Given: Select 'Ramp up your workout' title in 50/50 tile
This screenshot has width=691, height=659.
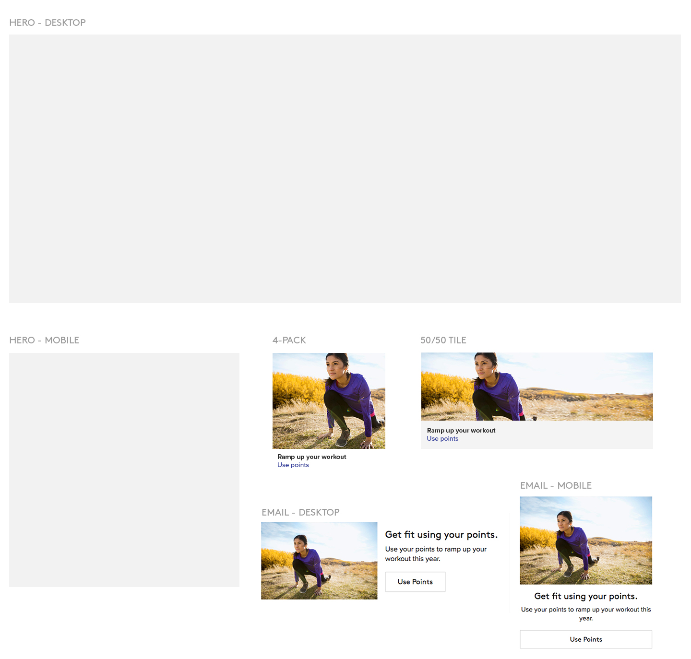Looking at the screenshot, I should pos(461,431).
